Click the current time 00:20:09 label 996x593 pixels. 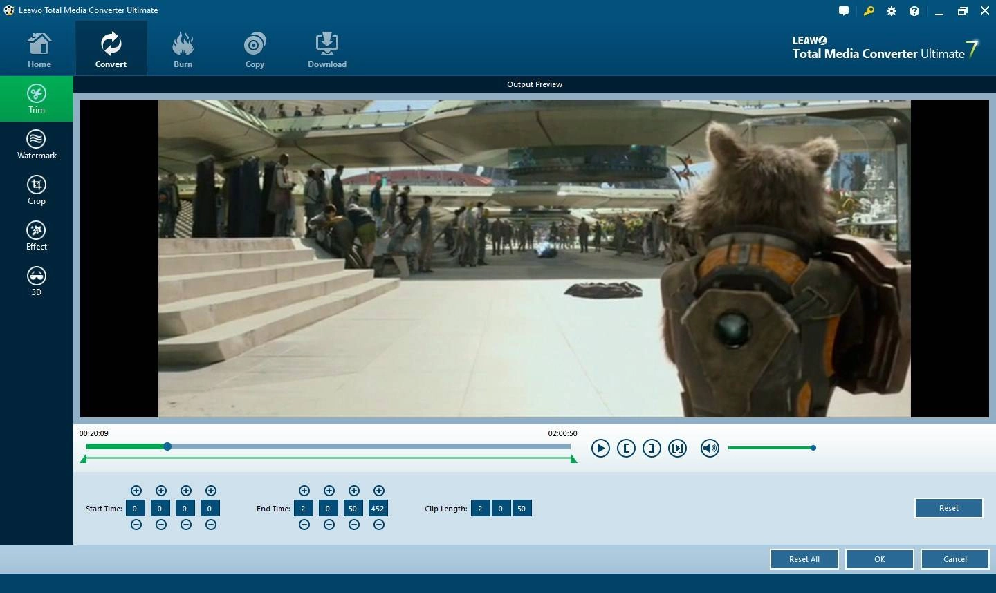click(94, 433)
